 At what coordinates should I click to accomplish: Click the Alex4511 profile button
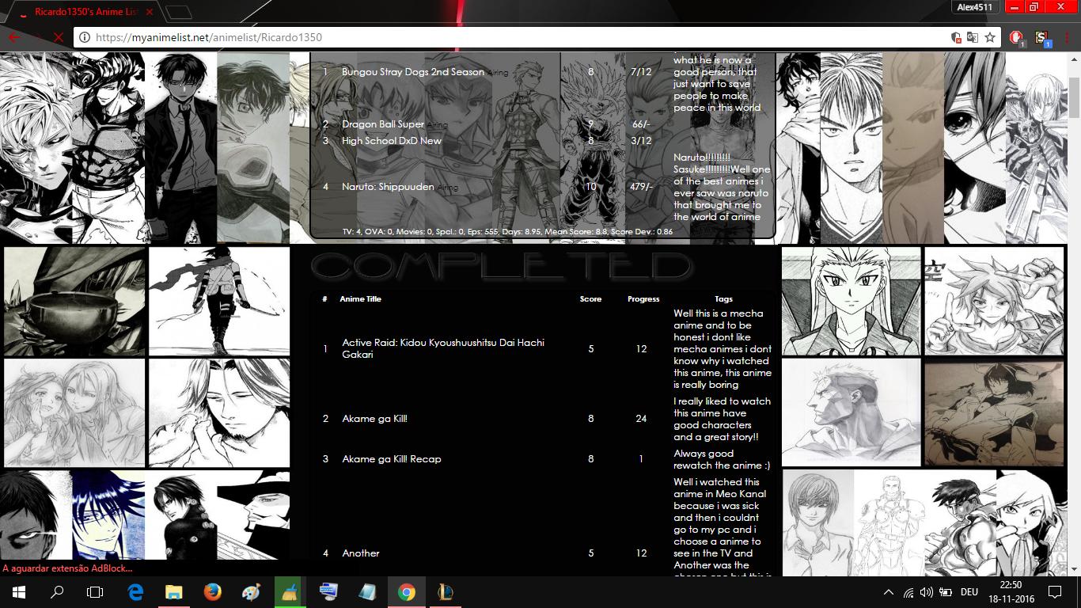pos(974,7)
